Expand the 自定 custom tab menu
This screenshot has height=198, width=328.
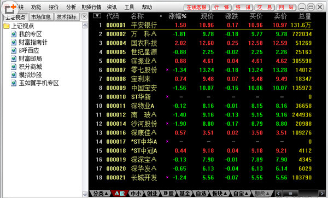241,194
